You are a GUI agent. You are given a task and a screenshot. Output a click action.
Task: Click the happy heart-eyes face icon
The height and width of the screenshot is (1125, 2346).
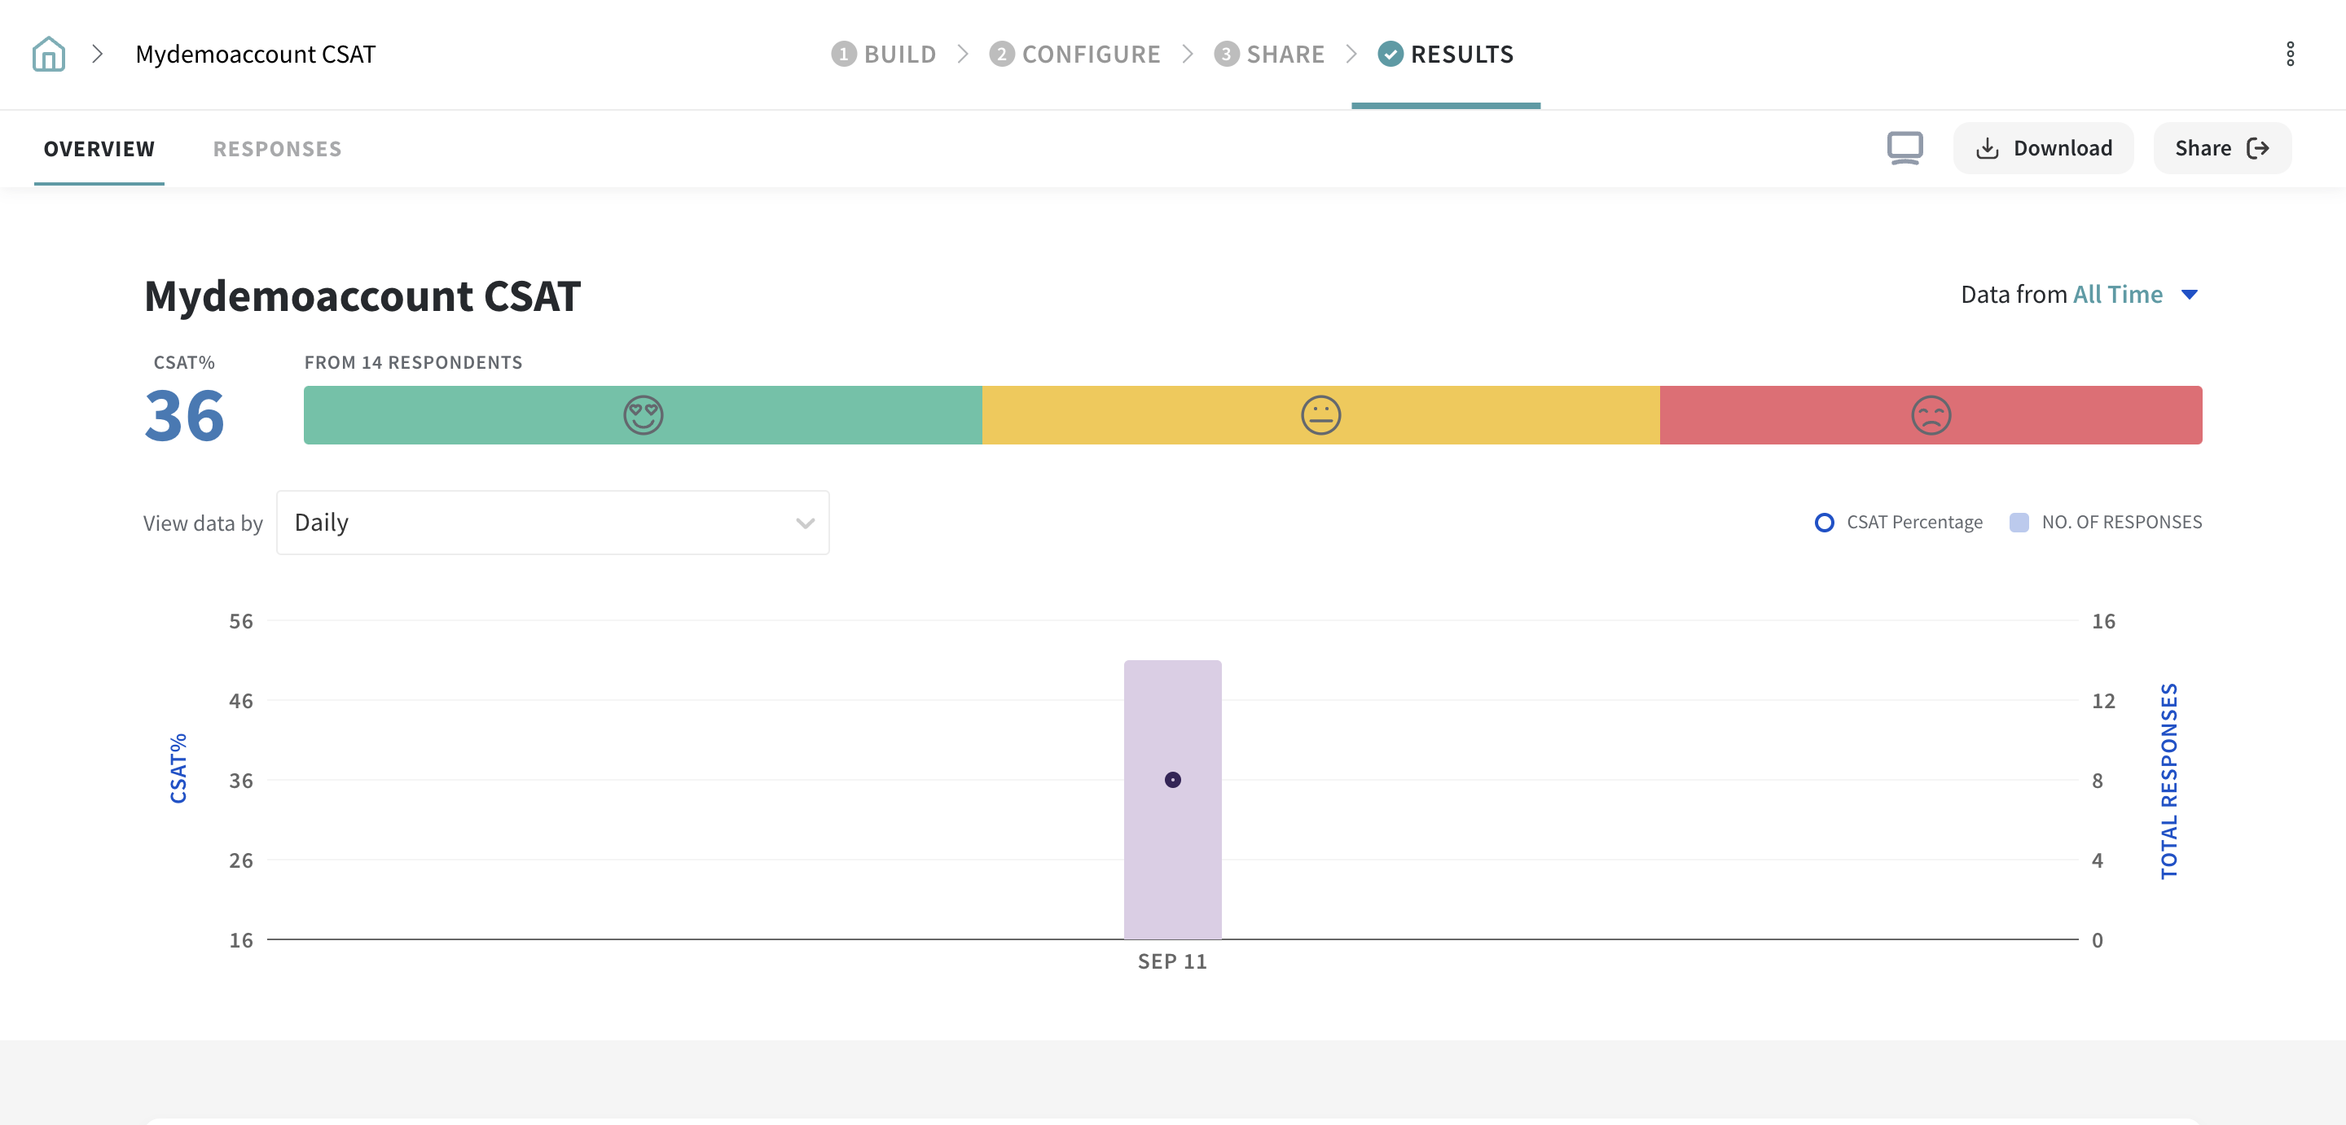(643, 415)
